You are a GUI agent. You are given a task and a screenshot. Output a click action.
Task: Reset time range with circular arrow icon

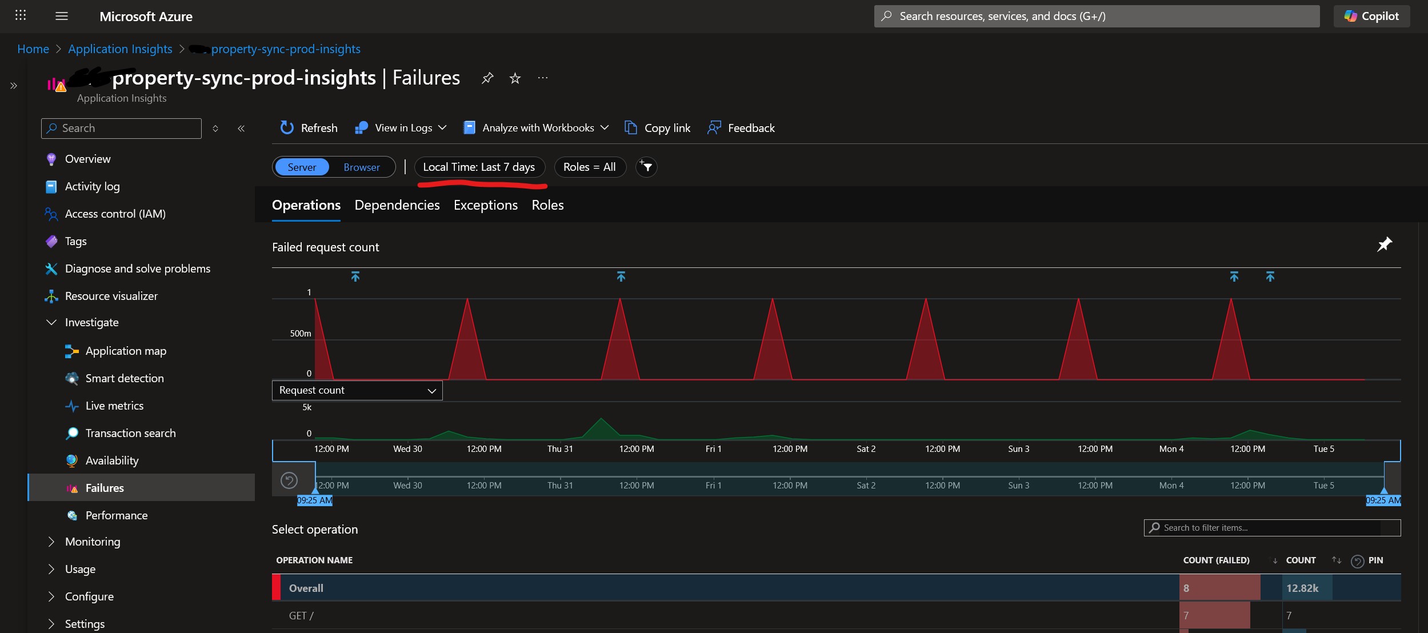tap(289, 480)
